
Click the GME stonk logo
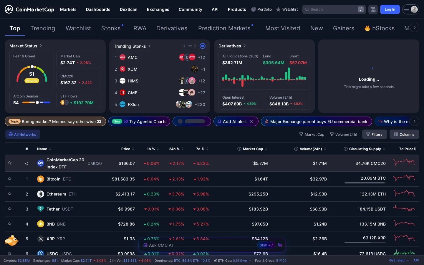[122, 93]
